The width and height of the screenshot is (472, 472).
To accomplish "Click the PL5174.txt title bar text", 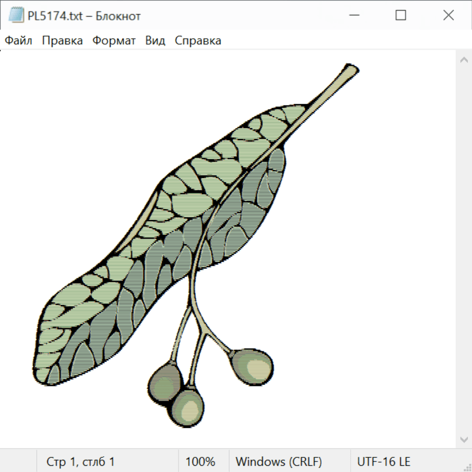I will (84, 16).
